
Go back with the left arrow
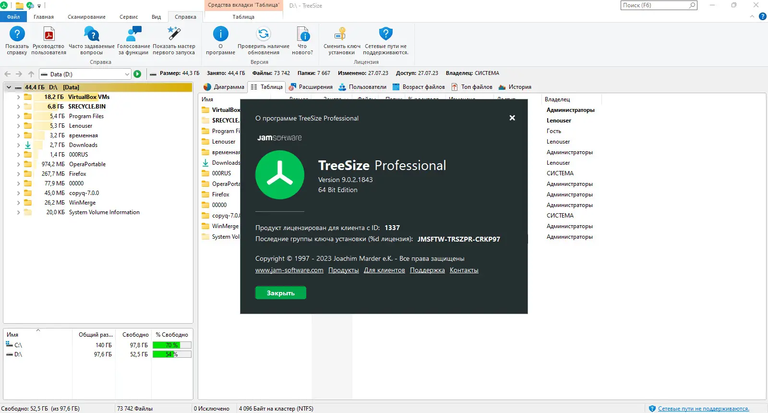(x=7, y=74)
